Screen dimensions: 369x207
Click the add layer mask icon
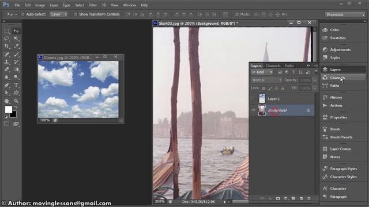278,198
